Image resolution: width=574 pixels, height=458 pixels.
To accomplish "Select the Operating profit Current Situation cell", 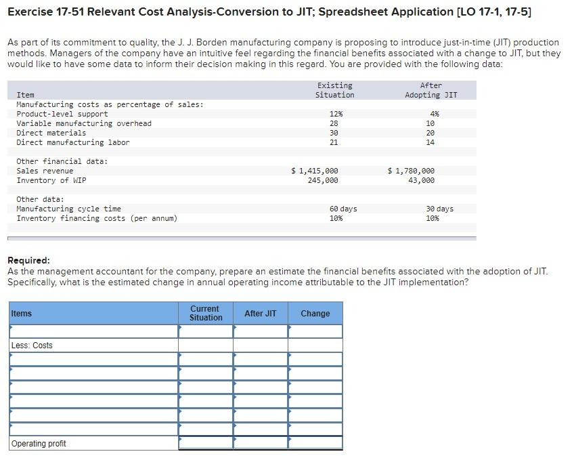I will (x=205, y=444).
